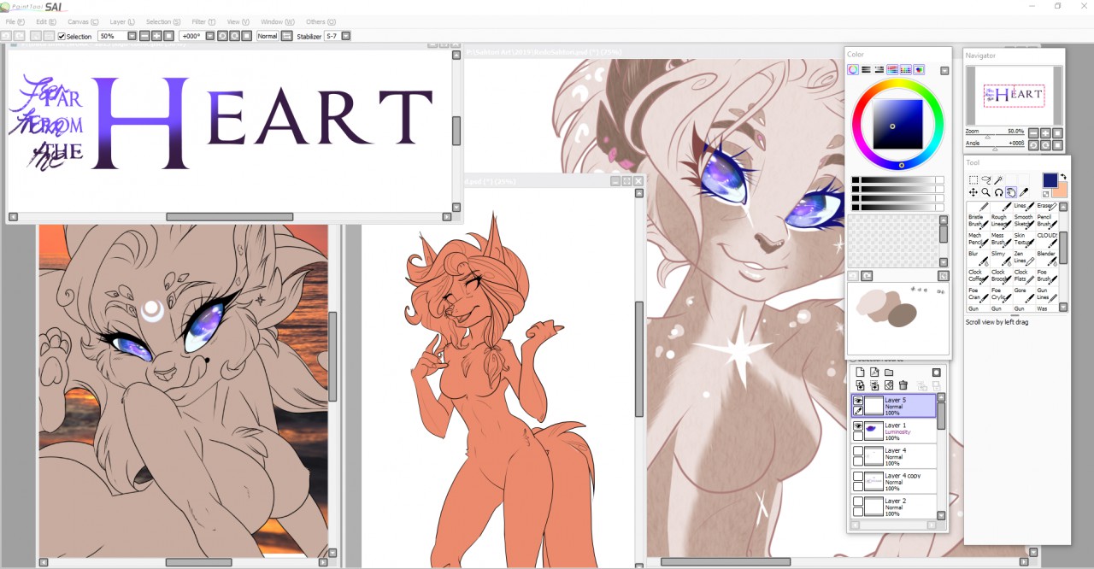Select the Blur tool
1094x569 pixels.
pyautogui.click(x=979, y=258)
